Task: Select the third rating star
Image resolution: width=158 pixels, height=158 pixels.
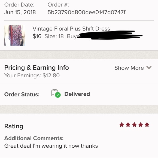Action: pyautogui.click(x=134, y=125)
